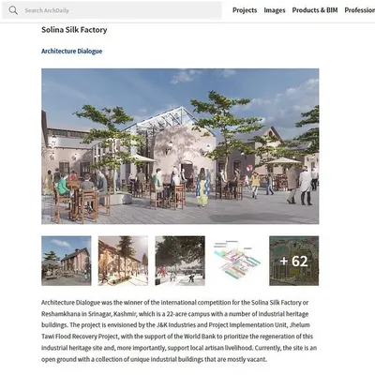
Task: Click the magnifying glass search icon
Action: coord(13,10)
